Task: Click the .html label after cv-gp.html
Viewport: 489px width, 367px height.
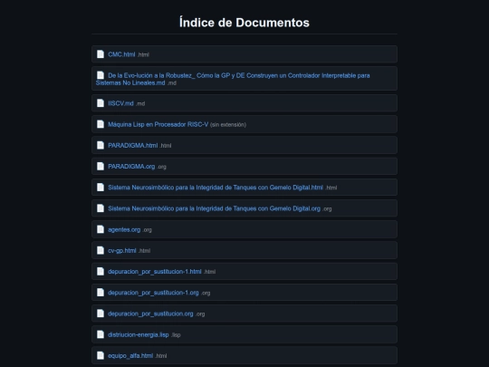Action: pyautogui.click(x=144, y=251)
